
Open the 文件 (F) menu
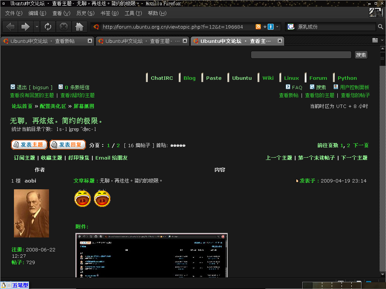(x=14, y=13)
